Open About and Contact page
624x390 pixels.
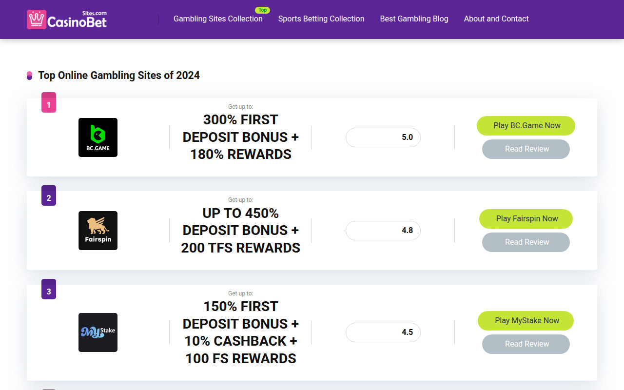pos(496,19)
